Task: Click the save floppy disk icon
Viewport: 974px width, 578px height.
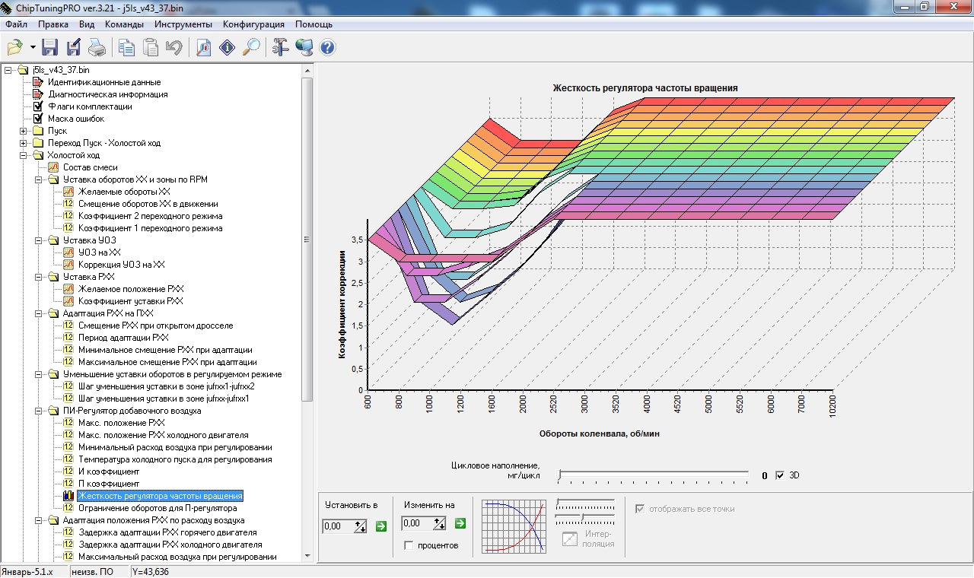Action: coord(50,48)
